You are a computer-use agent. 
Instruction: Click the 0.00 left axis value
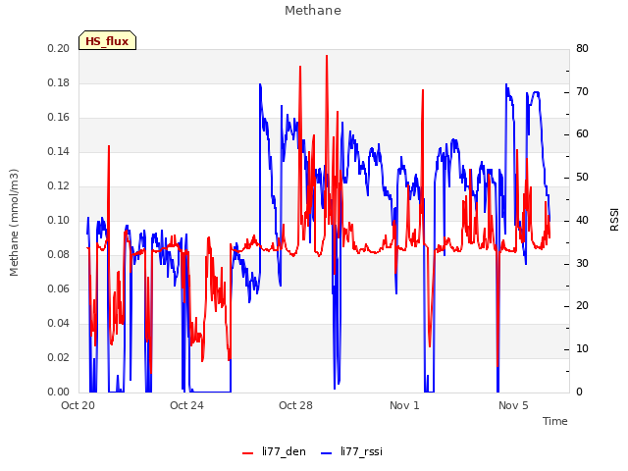58,392
